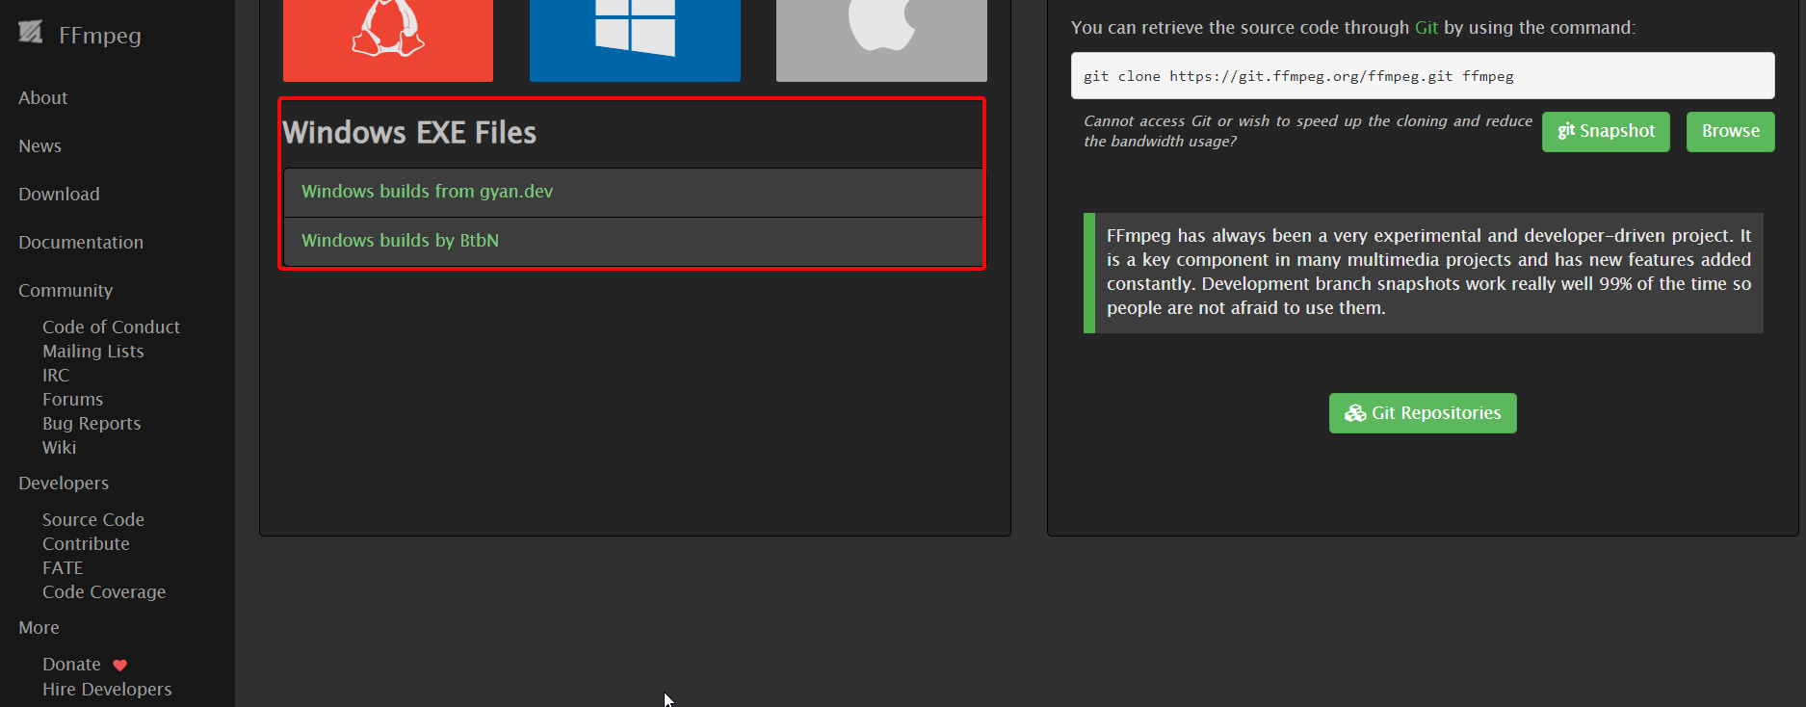Open the Download page
The height and width of the screenshot is (707, 1806).
(x=60, y=195)
